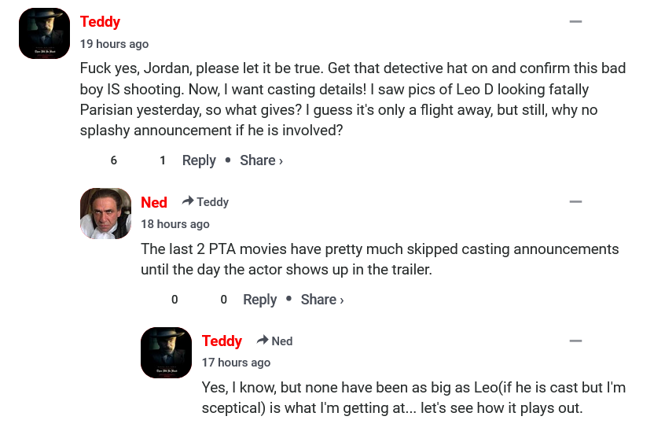Jump to parent via the 'Ned' reply-to link
Screen dimensions: 665x431
281,341
